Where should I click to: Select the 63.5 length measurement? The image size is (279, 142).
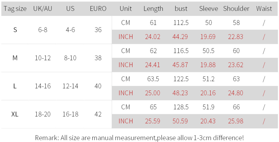click(x=153, y=79)
